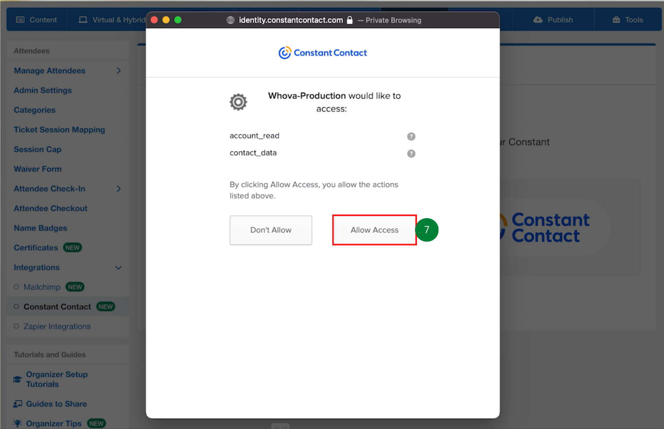Click the Content tab icon in the background page
Viewport: 664px width, 429px height.
click(20, 20)
